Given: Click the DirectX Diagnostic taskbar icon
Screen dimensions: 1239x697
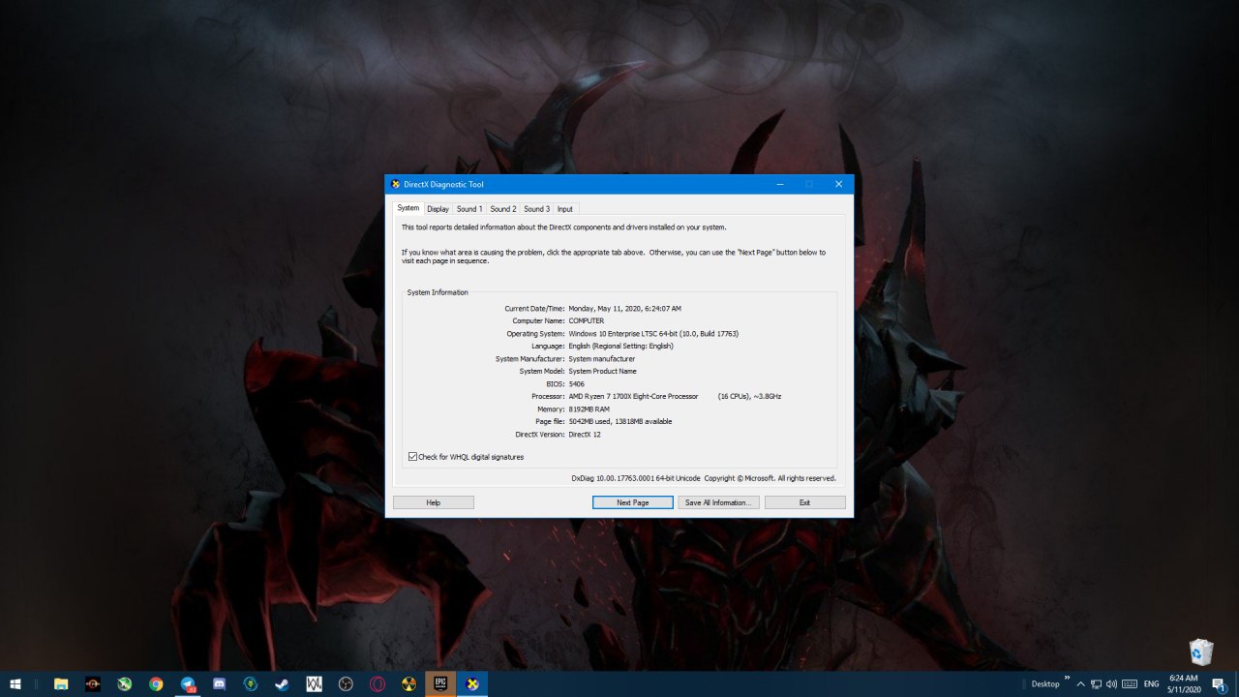Looking at the screenshot, I should pos(472,683).
